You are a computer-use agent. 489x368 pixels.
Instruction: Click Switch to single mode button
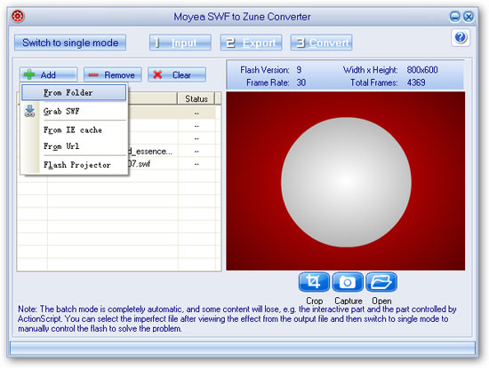tap(70, 43)
